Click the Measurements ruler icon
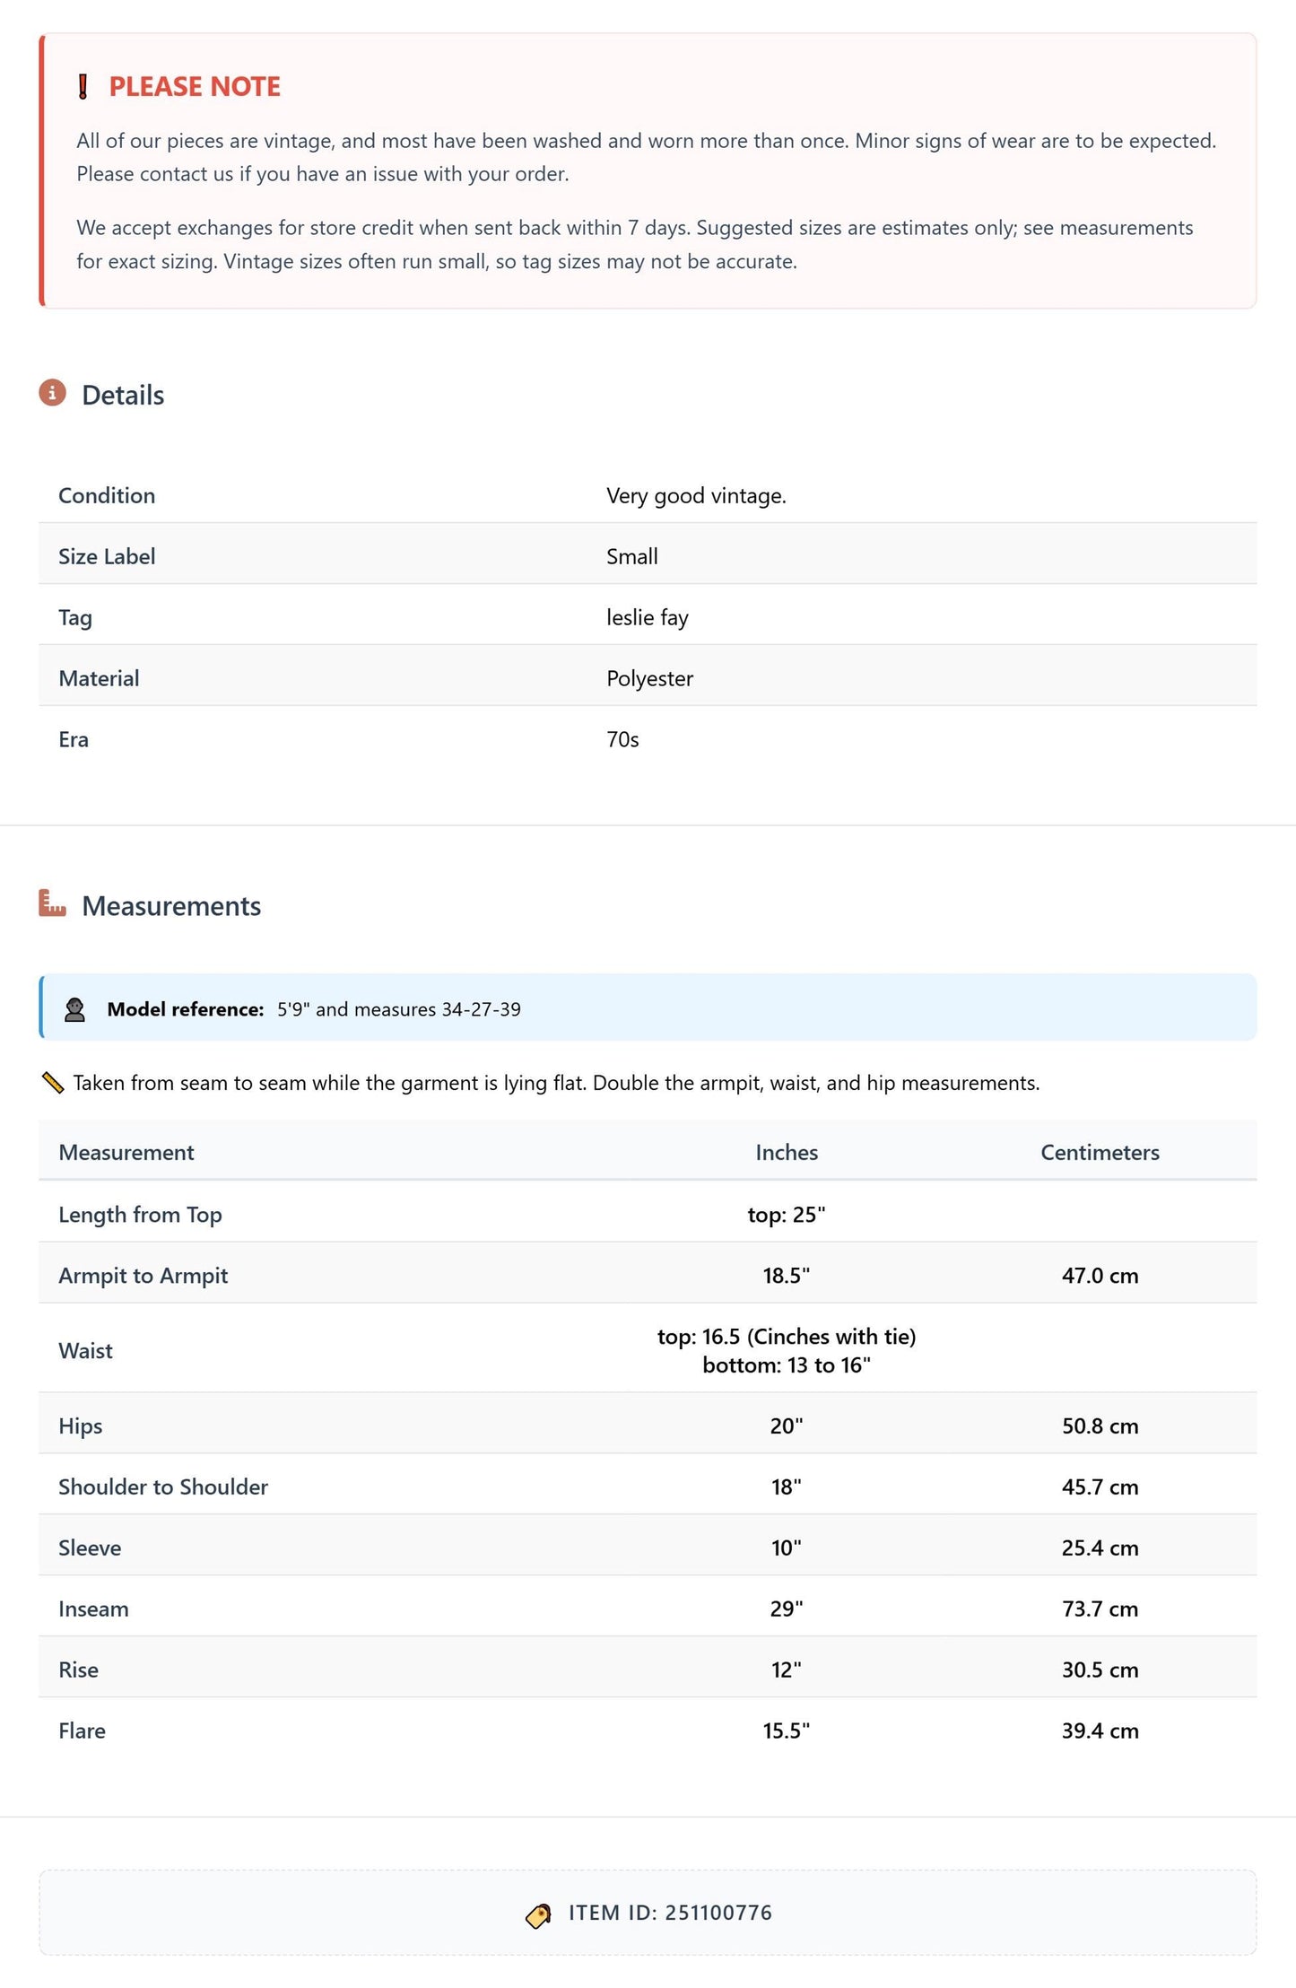The height and width of the screenshot is (1988, 1296). tap(53, 902)
